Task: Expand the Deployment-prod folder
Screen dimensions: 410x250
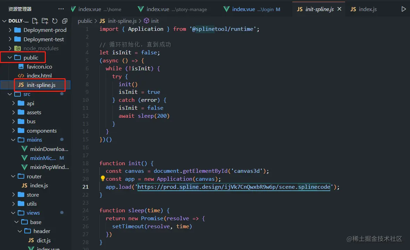Action: [x=10, y=30]
